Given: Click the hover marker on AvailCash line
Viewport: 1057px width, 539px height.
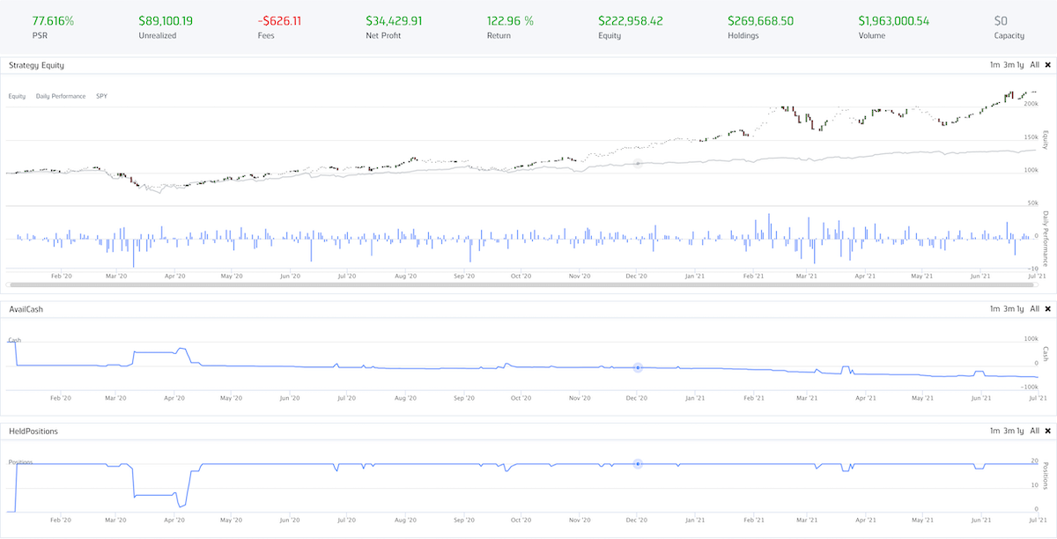Looking at the screenshot, I should pos(638,367).
